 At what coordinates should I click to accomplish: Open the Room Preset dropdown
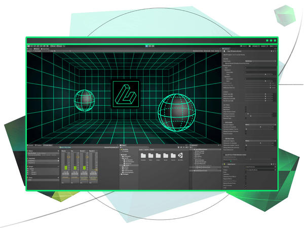point(261,61)
